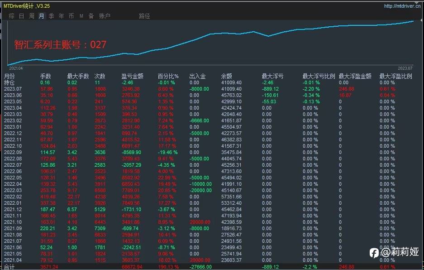Image resolution: width=424 pixels, height=270 pixels.
Task: Click the -10000.00 withdrawal cell
Action: tap(200, 184)
